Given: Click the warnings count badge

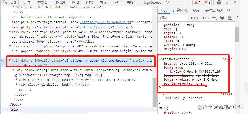Looking at the screenshot, I should [197, 2].
